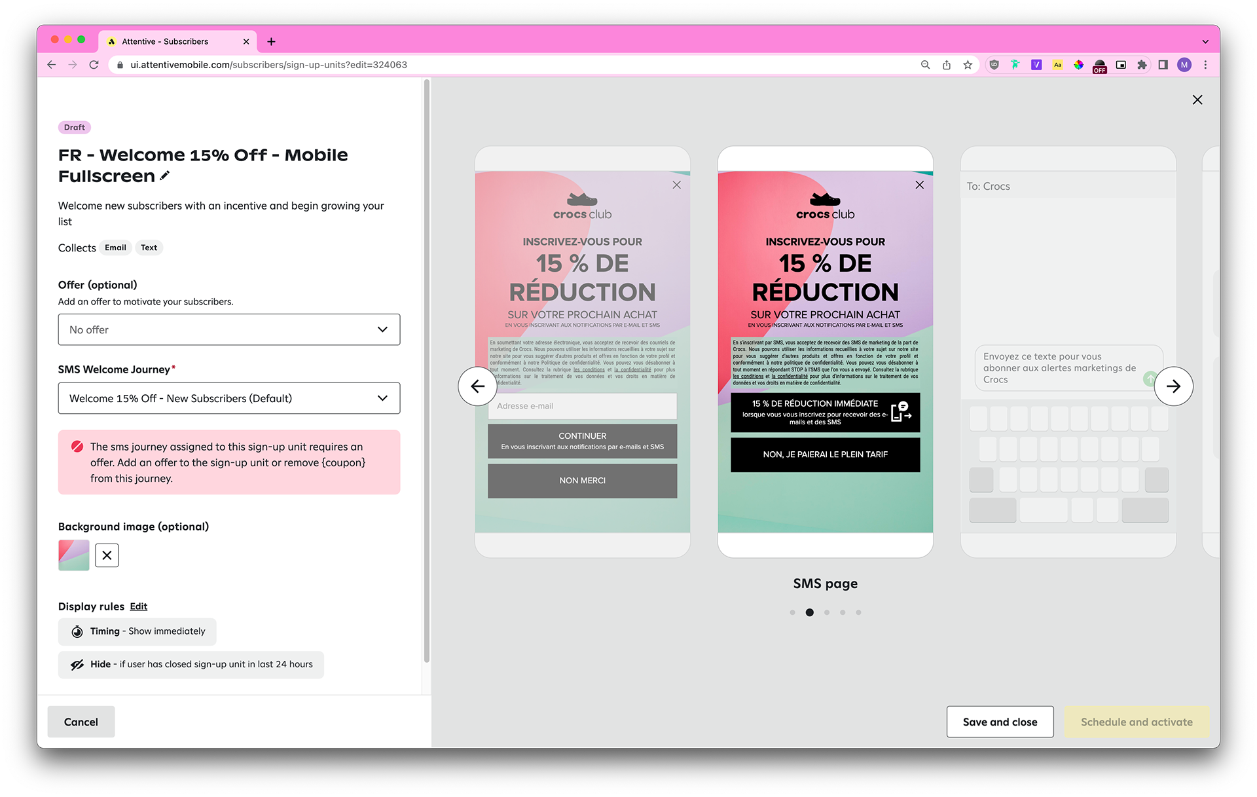The height and width of the screenshot is (797, 1257).
Task: Click the next preview arrow button
Action: coord(1173,386)
